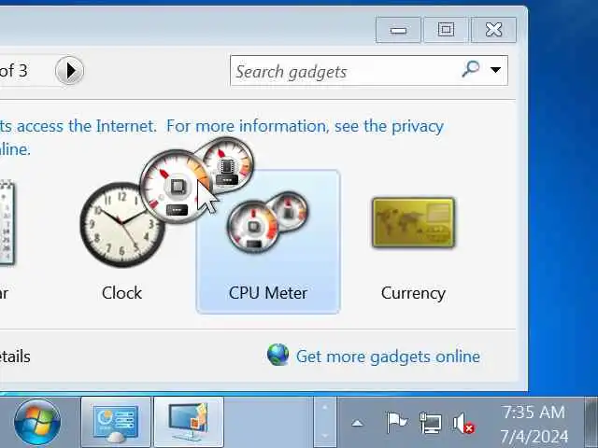Click the muted volume speaker icon

[x=463, y=423]
